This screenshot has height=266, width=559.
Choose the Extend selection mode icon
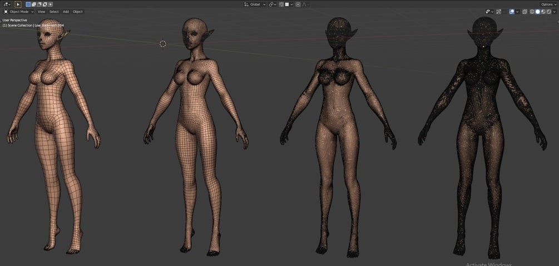click(x=34, y=4)
